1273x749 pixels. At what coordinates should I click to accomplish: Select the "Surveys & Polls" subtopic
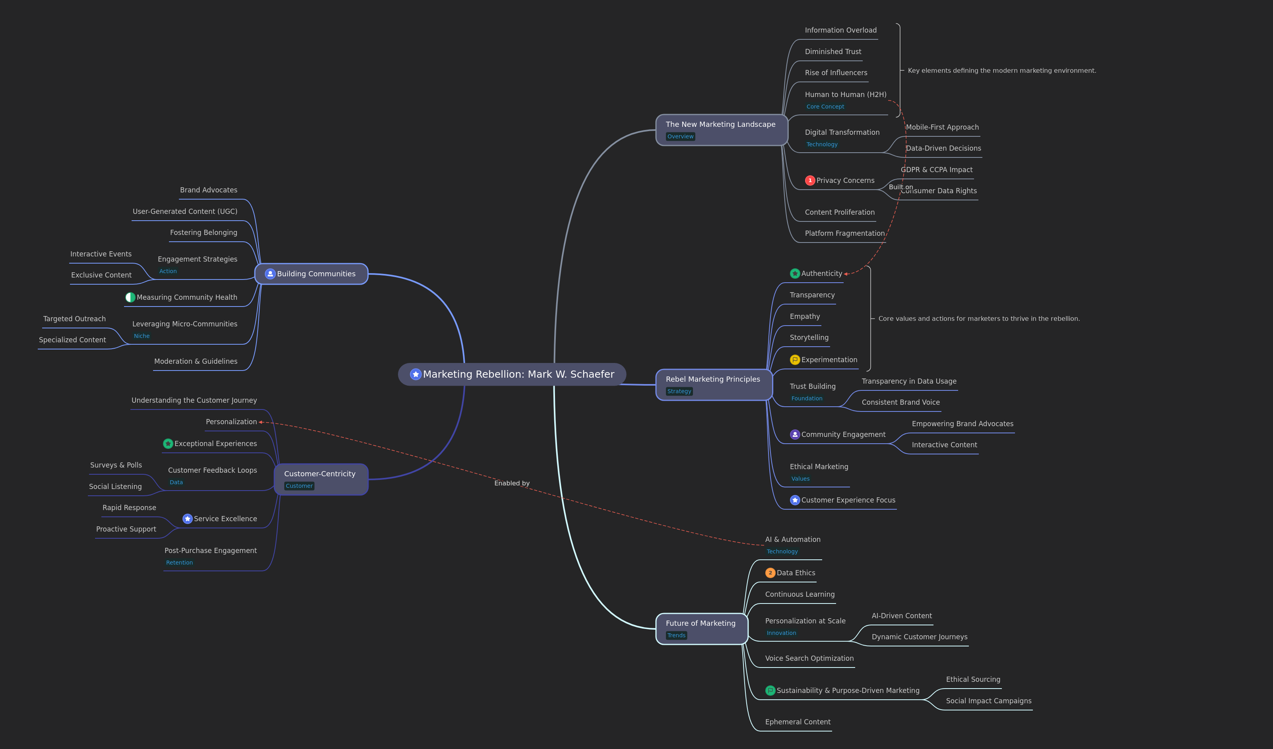tap(116, 465)
